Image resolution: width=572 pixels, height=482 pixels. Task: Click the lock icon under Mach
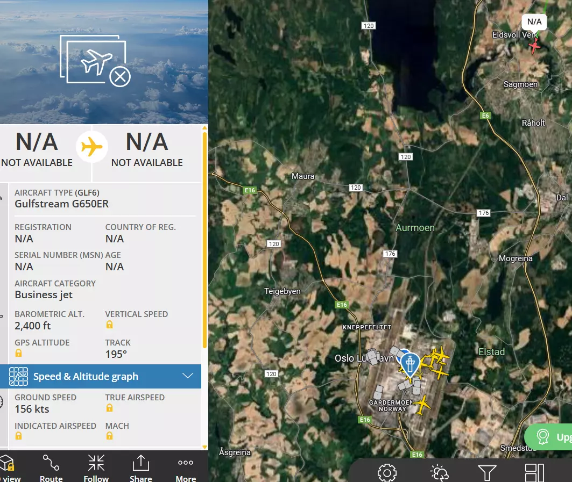(x=109, y=436)
